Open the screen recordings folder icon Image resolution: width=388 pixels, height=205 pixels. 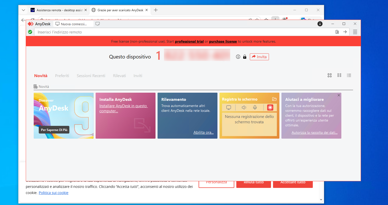[274, 99]
